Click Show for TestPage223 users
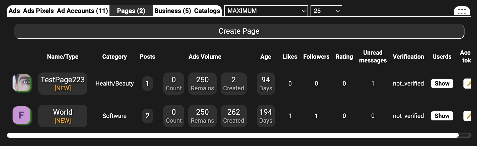Screen dimensions: 477x146 tap(442, 84)
